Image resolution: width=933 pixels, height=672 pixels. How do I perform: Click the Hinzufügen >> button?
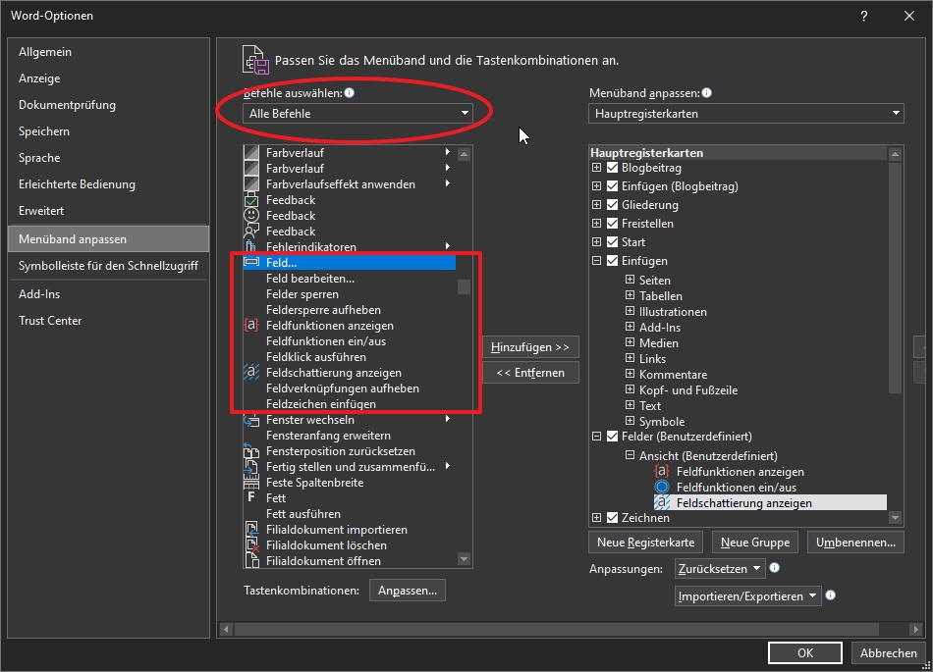tap(530, 347)
